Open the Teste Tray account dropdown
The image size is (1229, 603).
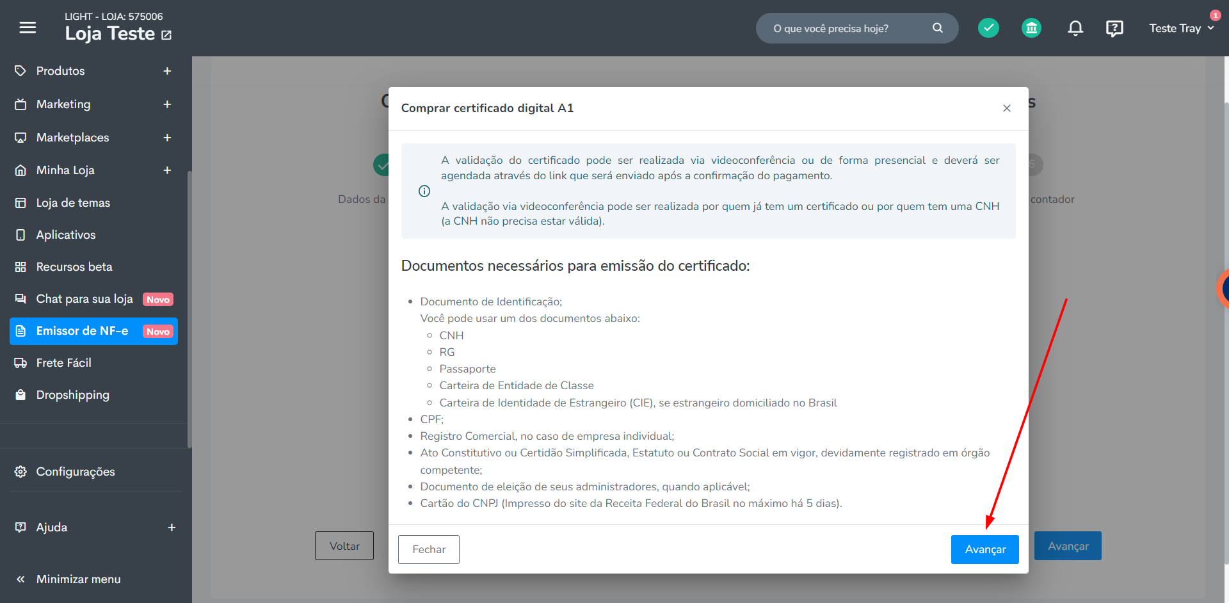tap(1182, 28)
